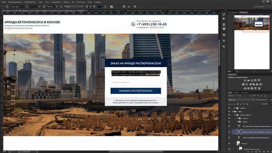
Task: Toggle the Character and Paragraph panels
Action: pos(111,7)
